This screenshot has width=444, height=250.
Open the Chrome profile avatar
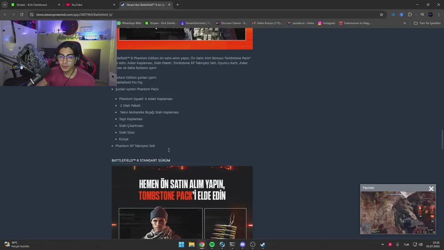[430, 15]
